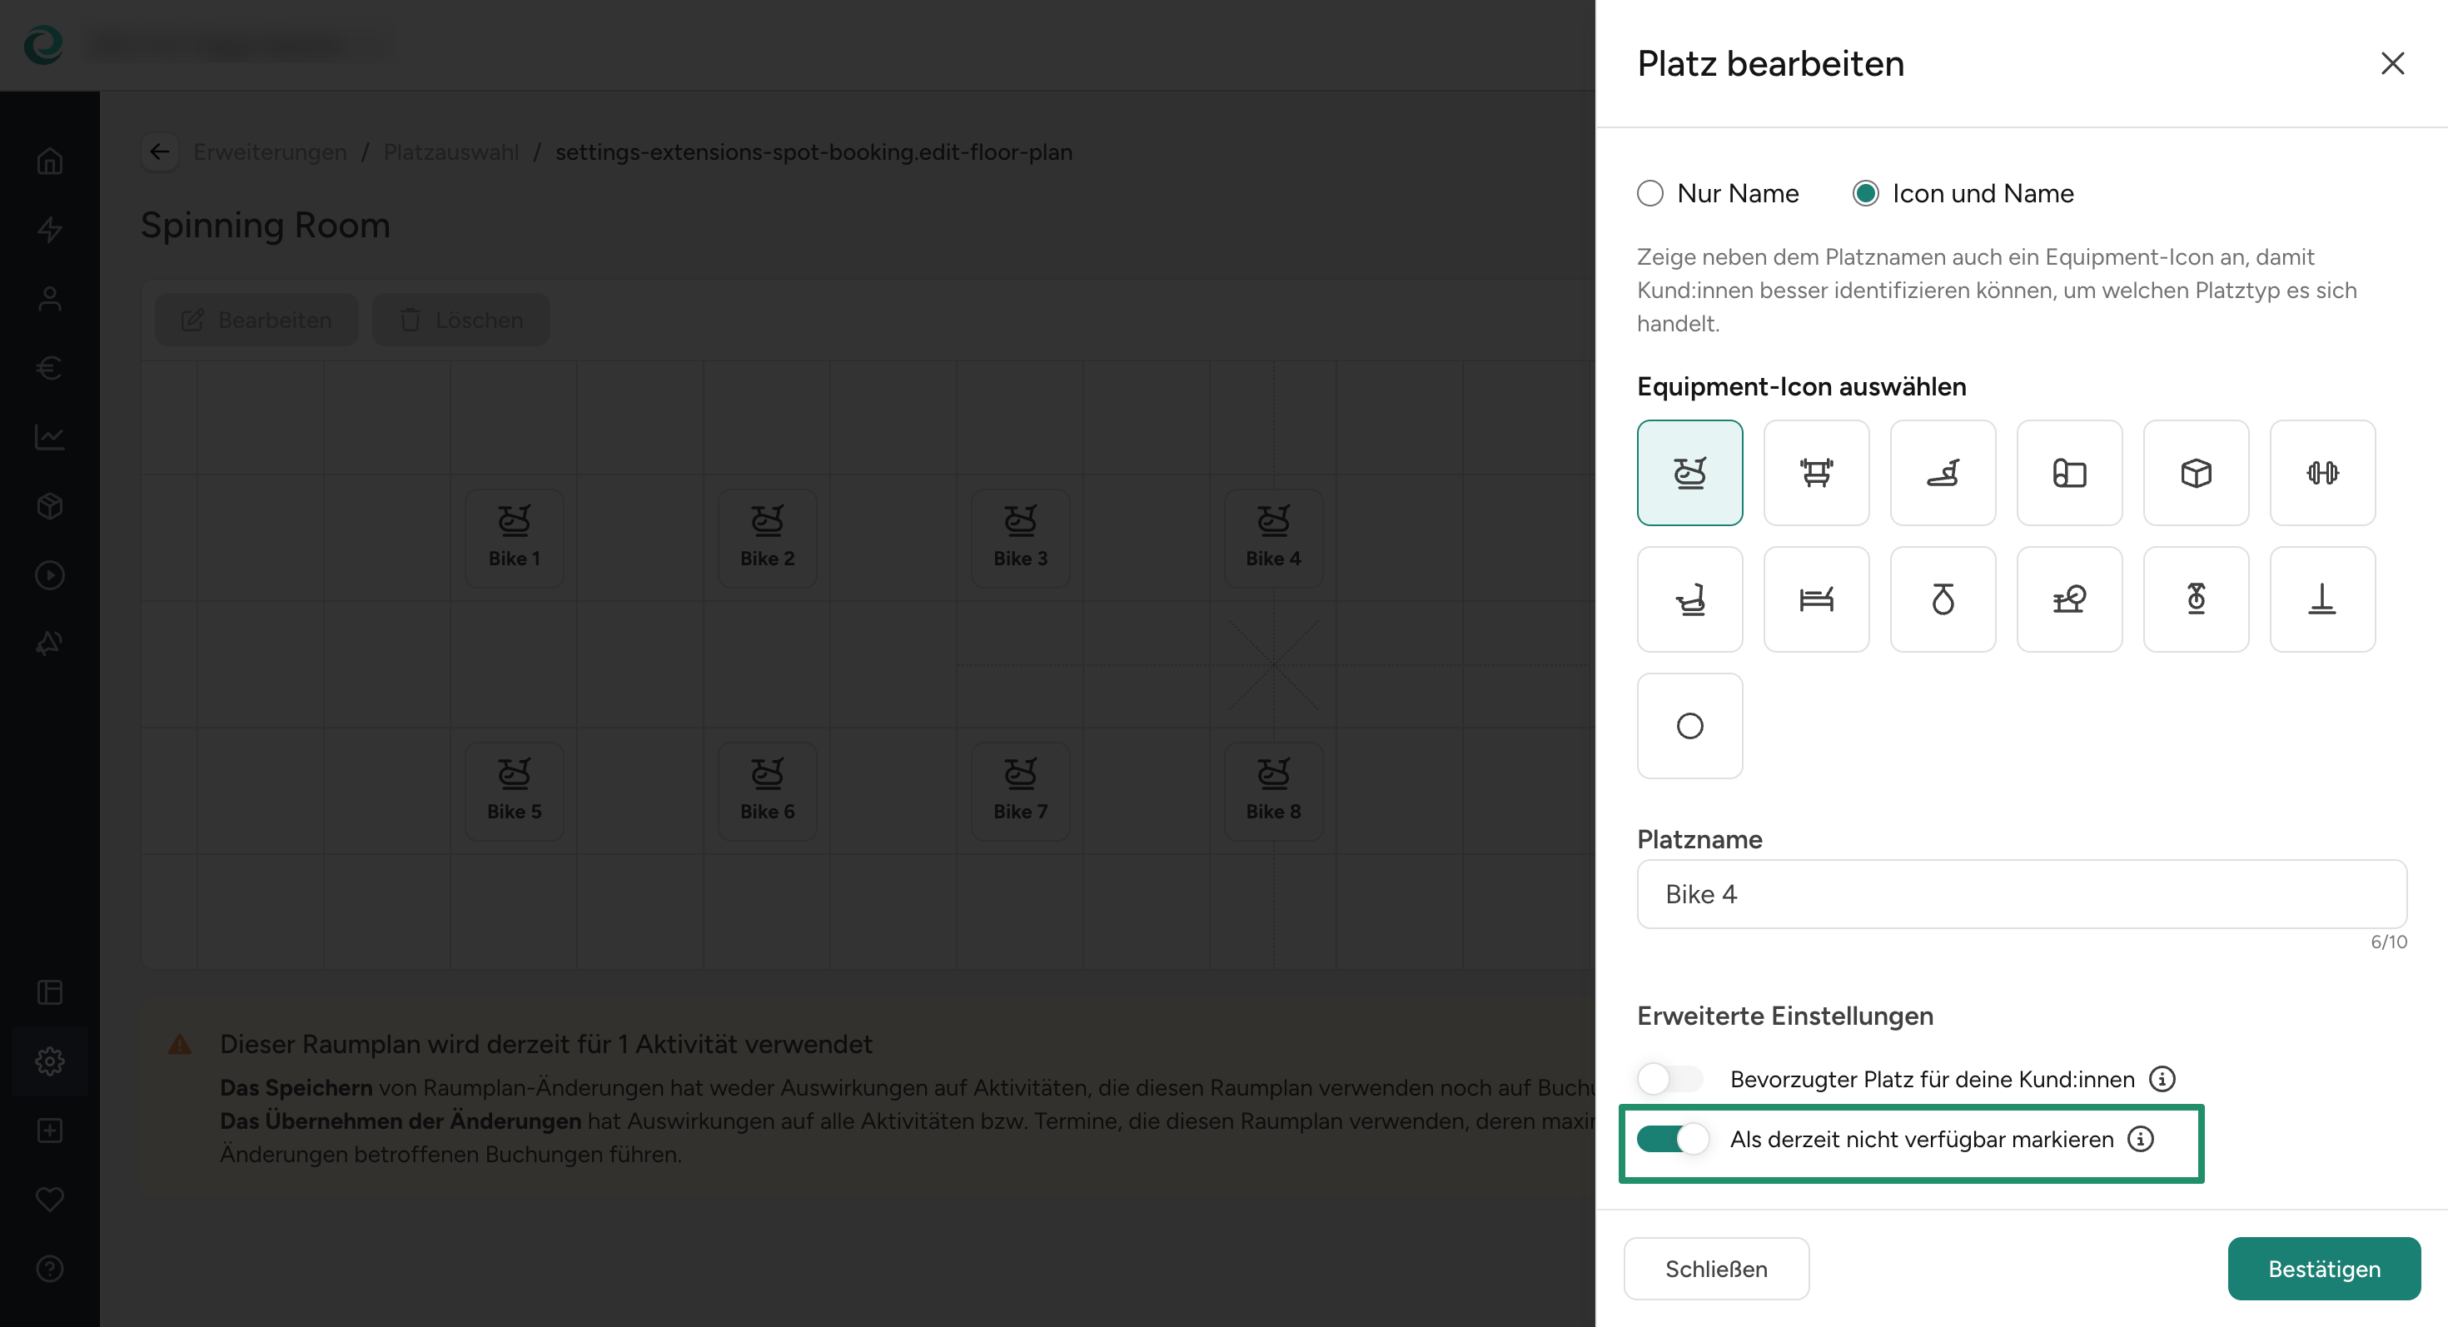Viewport: 2448px width, 1327px height.
Task: Close the 'Platz bearbeiten' panel
Action: pyautogui.click(x=2392, y=63)
